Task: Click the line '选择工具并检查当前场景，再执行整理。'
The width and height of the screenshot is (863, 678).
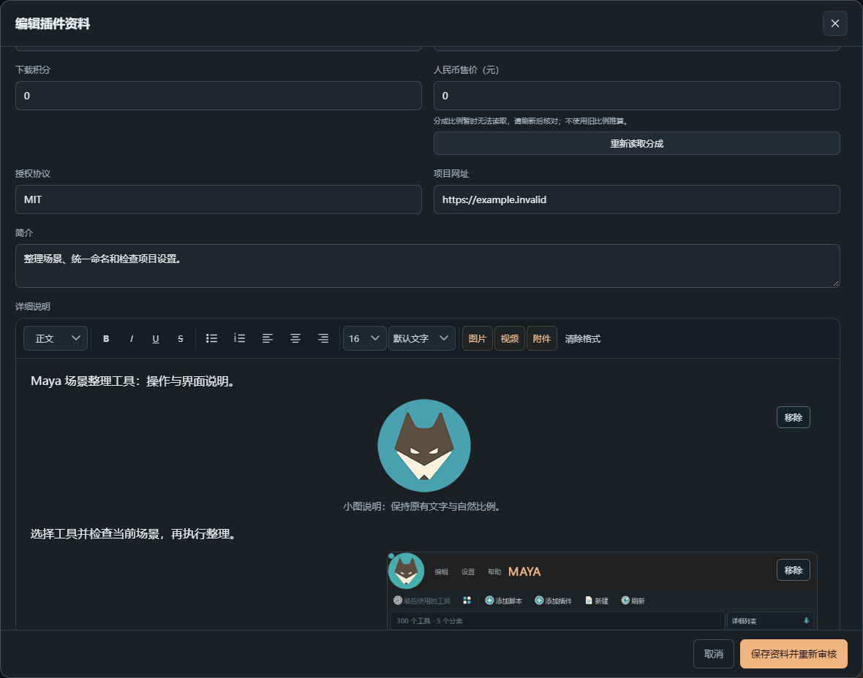Action: click(x=135, y=534)
